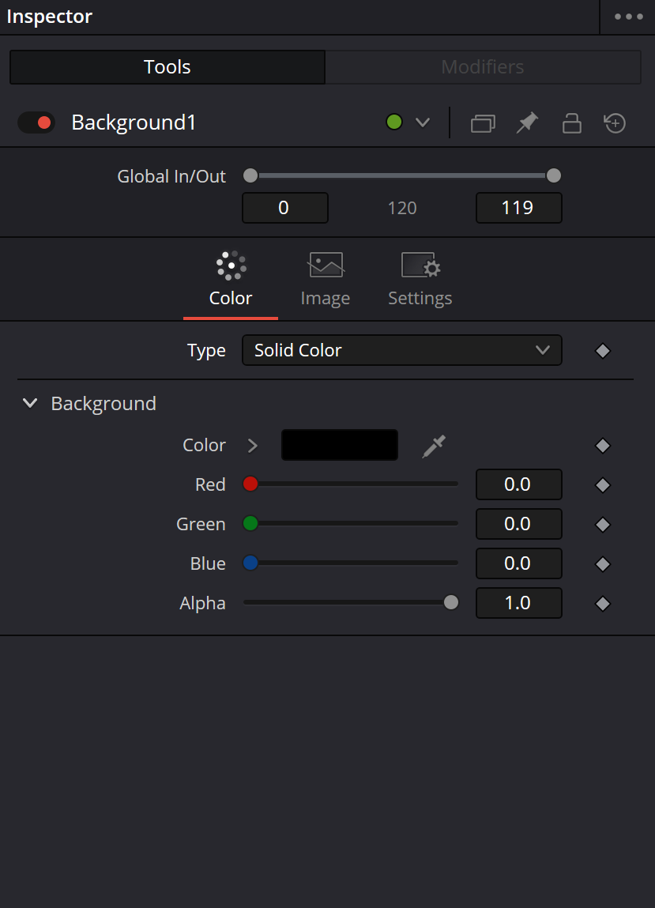Open the Type dropdown showing Solid Color
Viewport: 655px width, 908px height.
pyautogui.click(x=402, y=350)
